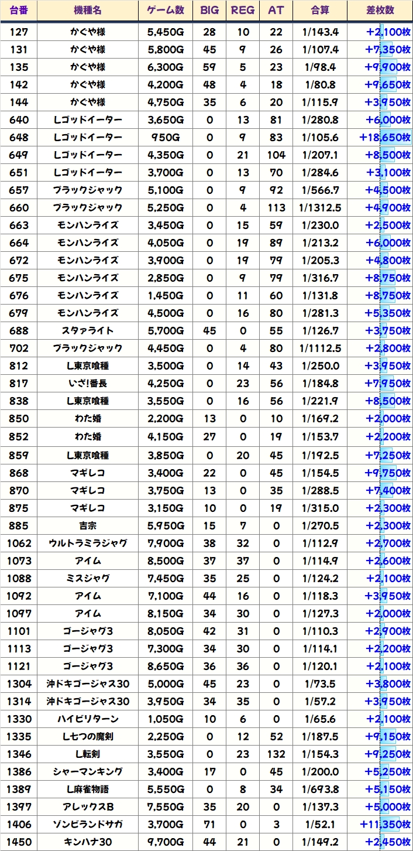413x851 pixels.
Task: Select the AT value 104
Action: (x=276, y=155)
